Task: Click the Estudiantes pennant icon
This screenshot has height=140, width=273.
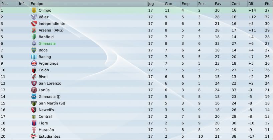Action: click(x=34, y=136)
